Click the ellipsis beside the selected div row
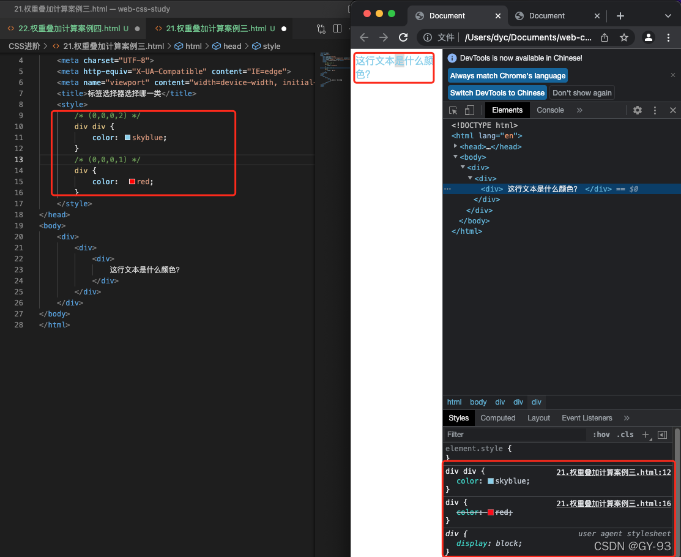This screenshot has height=557, width=681. 447,189
